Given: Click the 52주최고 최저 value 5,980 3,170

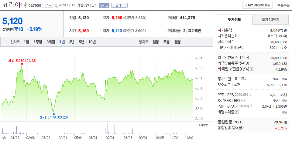Looking at the screenshot, I should click(x=277, y=85).
